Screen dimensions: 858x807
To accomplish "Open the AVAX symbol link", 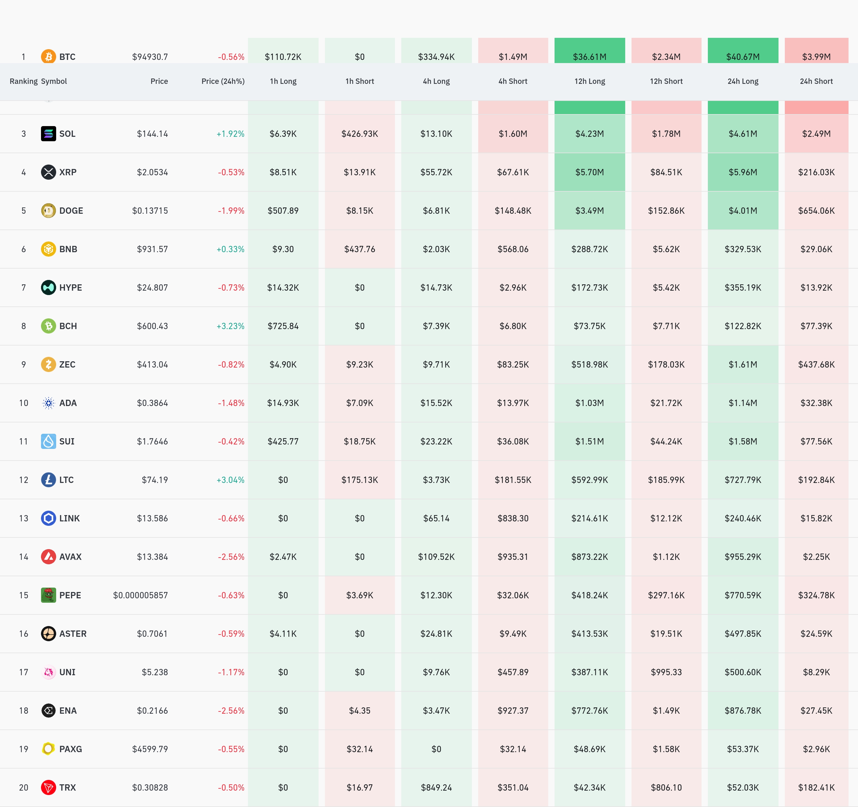I will coord(70,557).
